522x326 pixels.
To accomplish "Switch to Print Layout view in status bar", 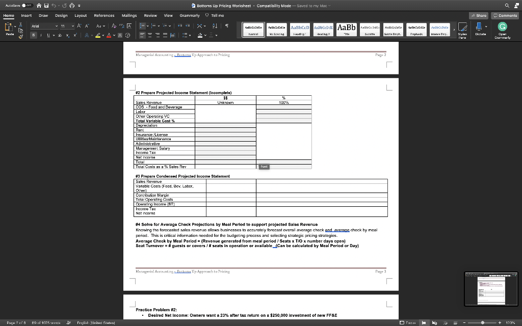I will click(424, 322).
